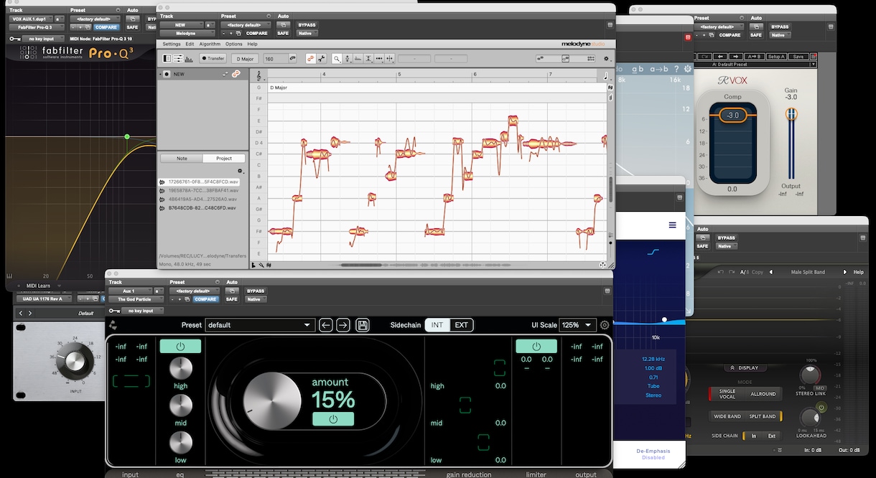876x478 pixels.
Task: Go to the next God Particle preset
Action: pyautogui.click(x=343, y=325)
